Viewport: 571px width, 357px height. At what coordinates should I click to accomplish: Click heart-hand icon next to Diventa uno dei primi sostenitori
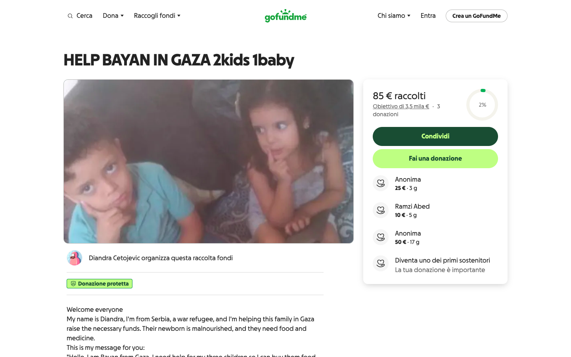pos(381,263)
